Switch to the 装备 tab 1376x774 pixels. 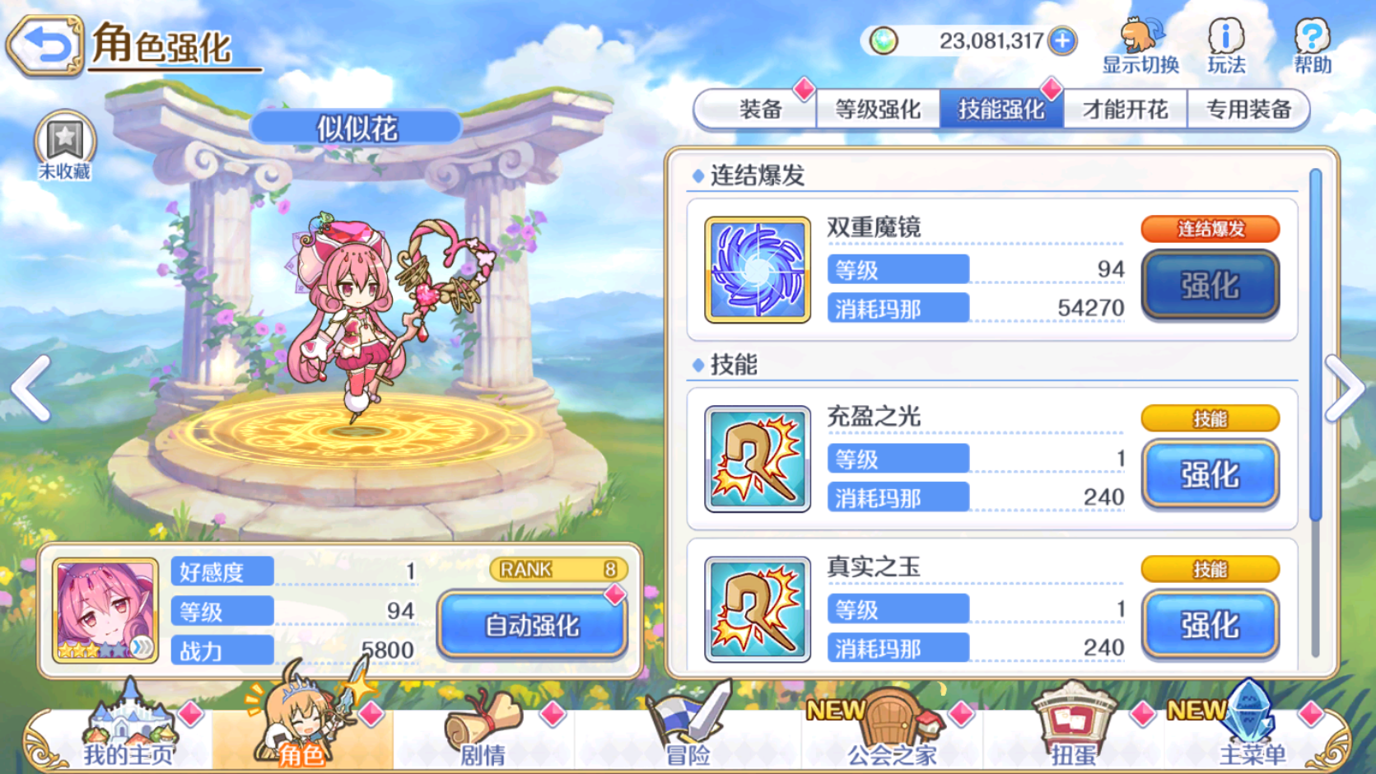pos(758,110)
